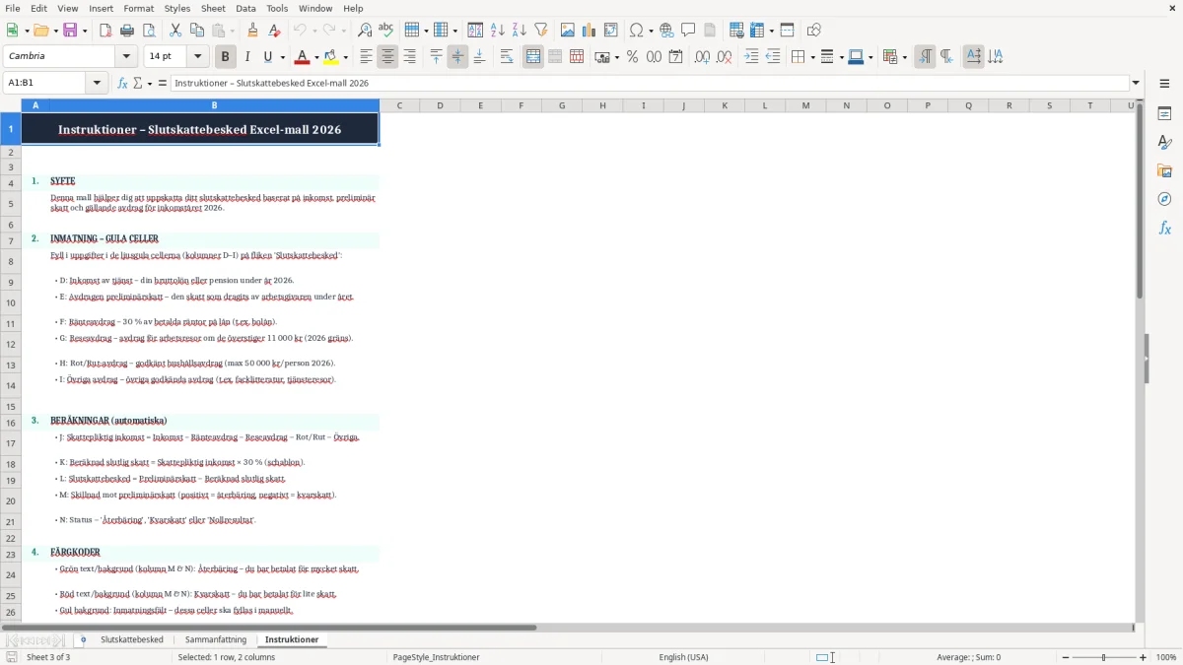This screenshot has height=665, width=1183.
Task: Expand the background color dropdown arrow
Action: click(x=346, y=57)
